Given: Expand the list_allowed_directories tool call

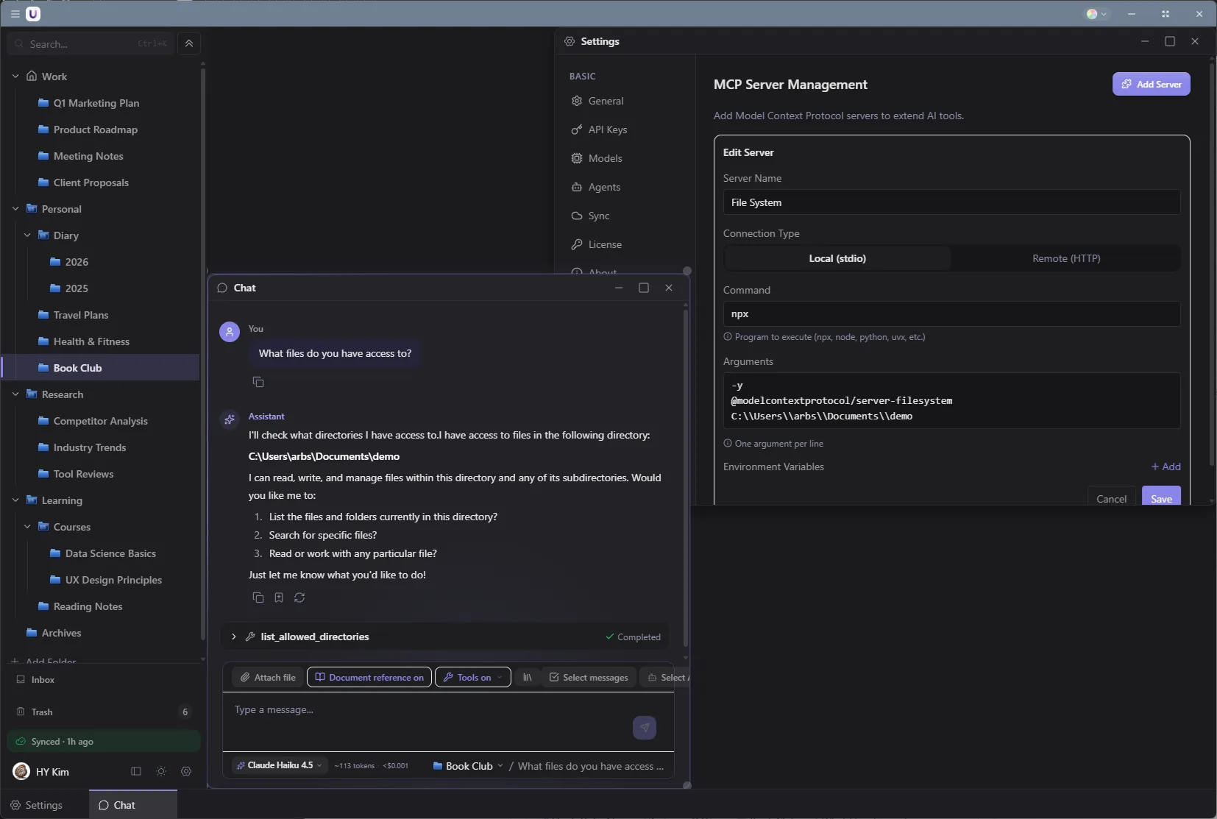Looking at the screenshot, I should (234, 637).
